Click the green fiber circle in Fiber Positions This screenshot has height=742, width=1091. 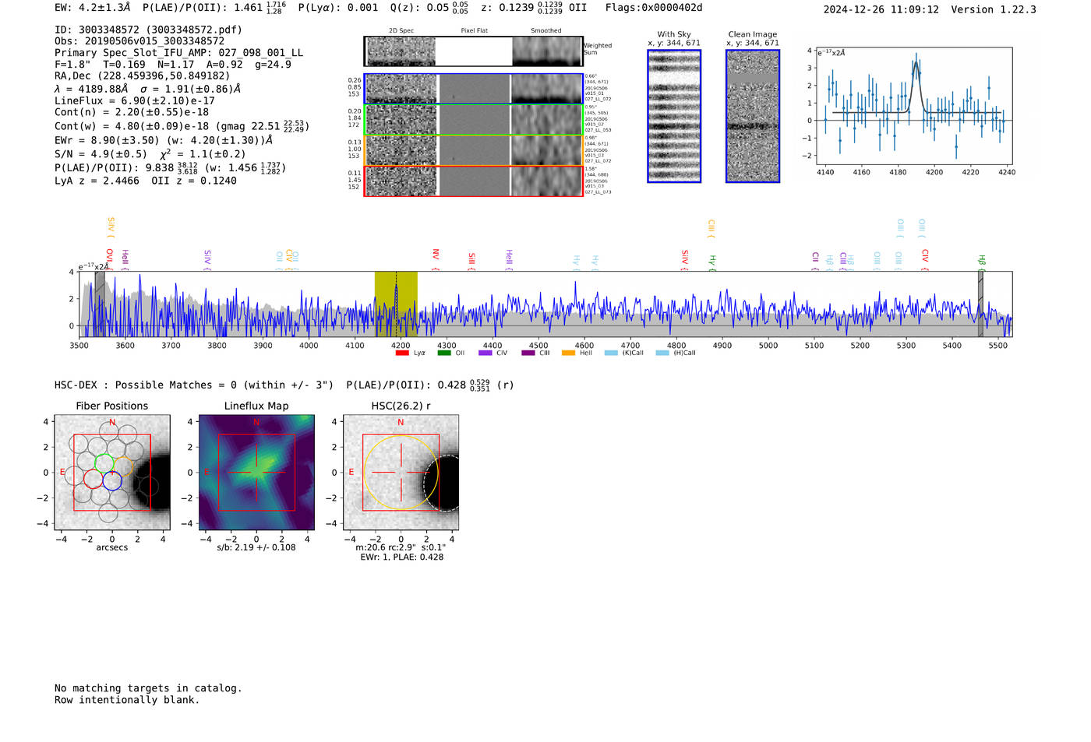[x=104, y=462]
